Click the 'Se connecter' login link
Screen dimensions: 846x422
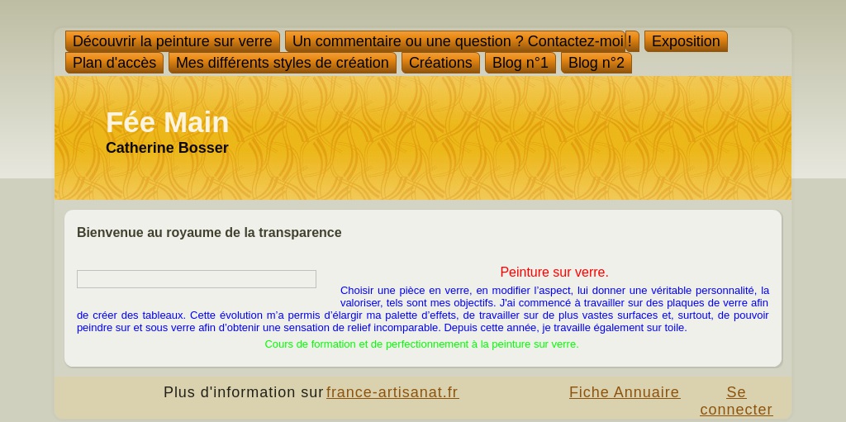[x=736, y=401]
